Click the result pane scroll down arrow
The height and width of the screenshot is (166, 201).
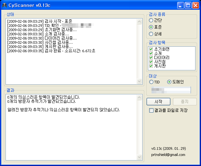[139, 157]
